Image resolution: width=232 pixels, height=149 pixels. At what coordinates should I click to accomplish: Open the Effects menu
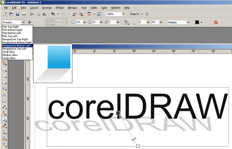point(59,8)
